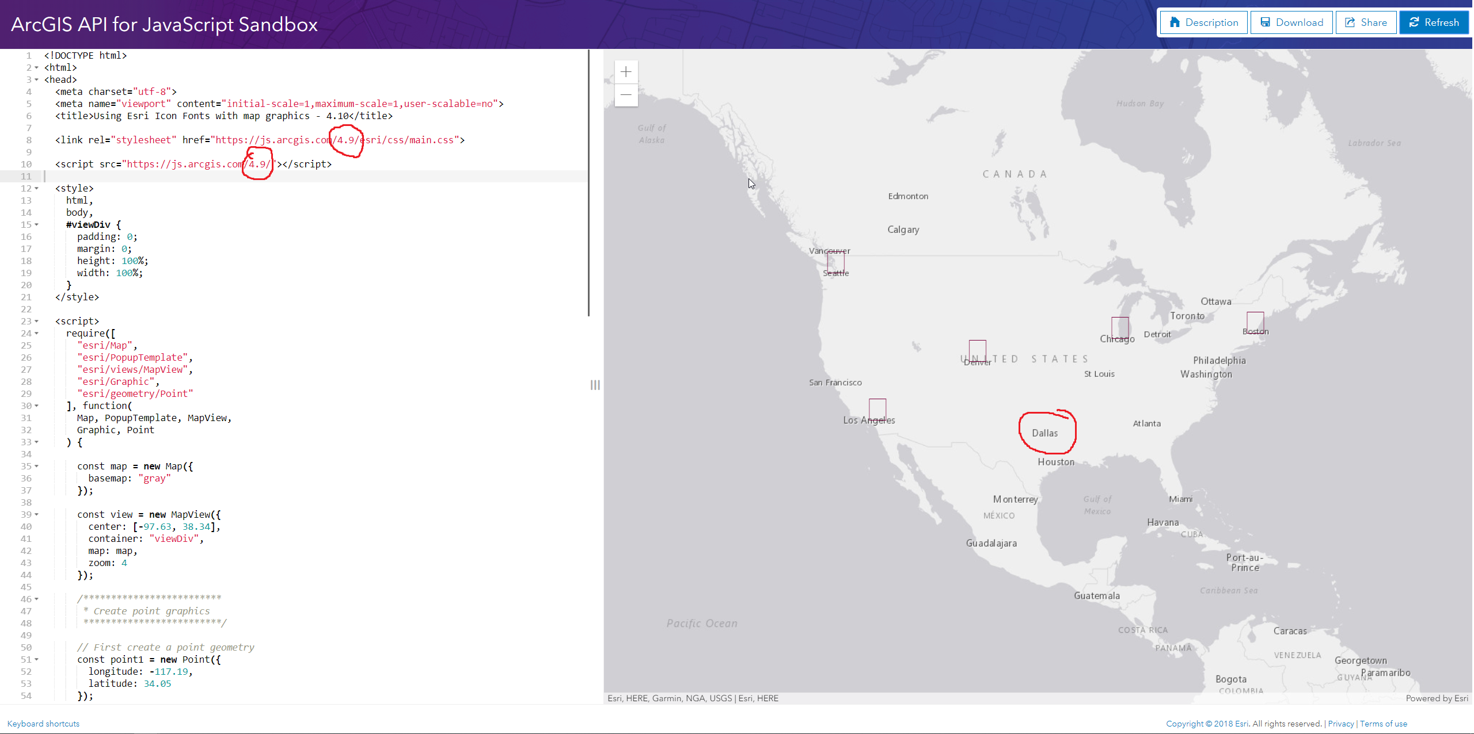Click the title text on line 6
The height and width of the screenshot is (734, 1474).
pos(221,116)
